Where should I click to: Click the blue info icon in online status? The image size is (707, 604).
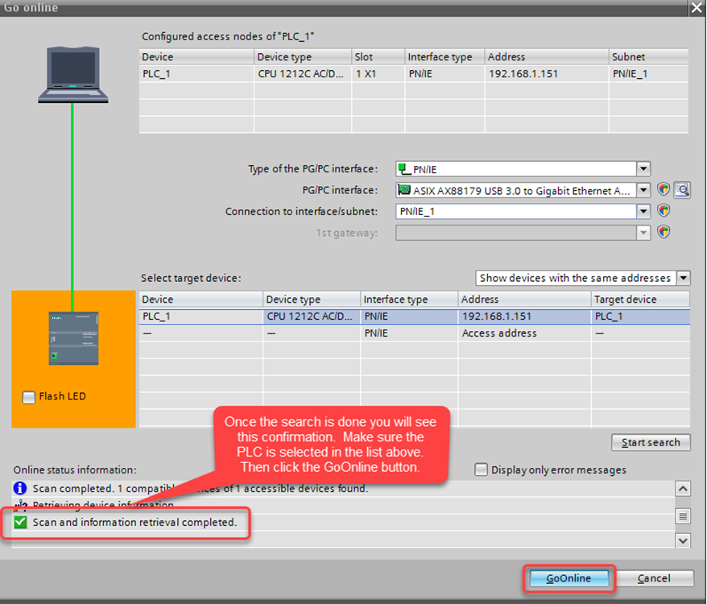tap(19, 488)
